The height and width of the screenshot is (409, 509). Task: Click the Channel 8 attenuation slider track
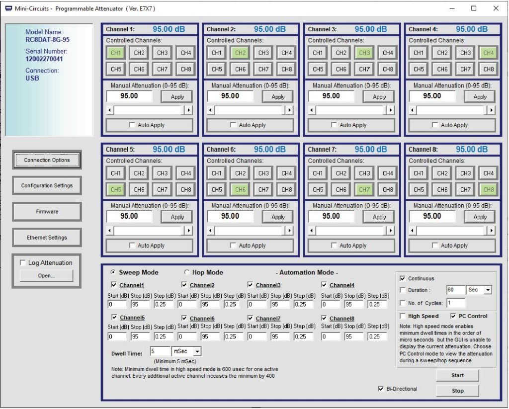(451, 231)
